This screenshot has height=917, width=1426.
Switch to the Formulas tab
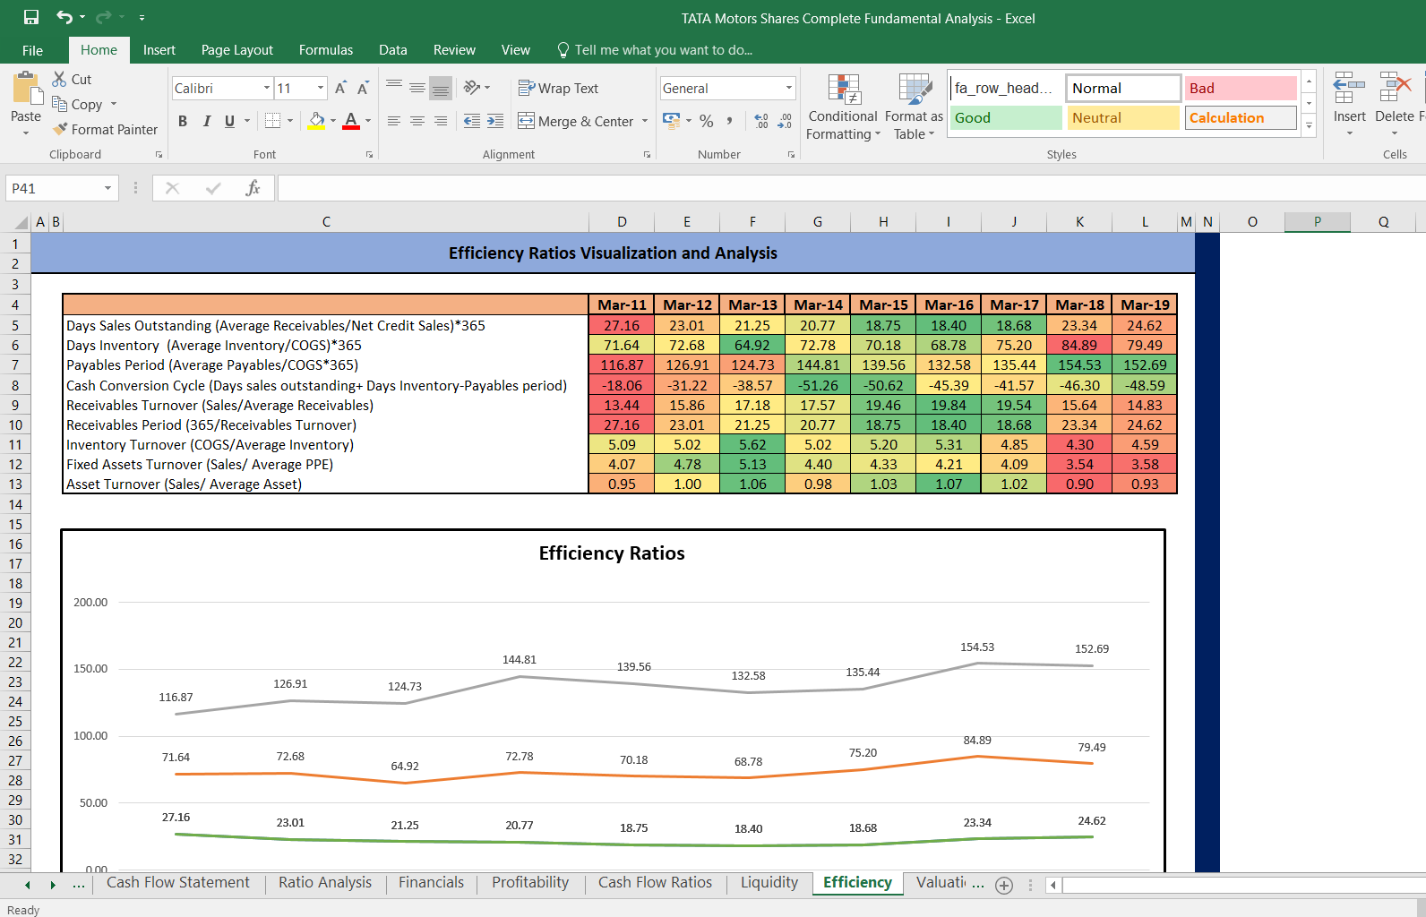click(326, 50)
